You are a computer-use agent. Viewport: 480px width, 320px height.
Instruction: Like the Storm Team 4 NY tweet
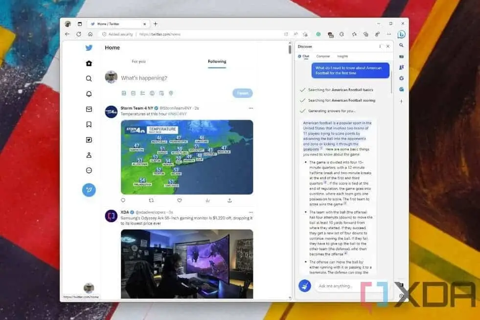(x=180, y=200)
